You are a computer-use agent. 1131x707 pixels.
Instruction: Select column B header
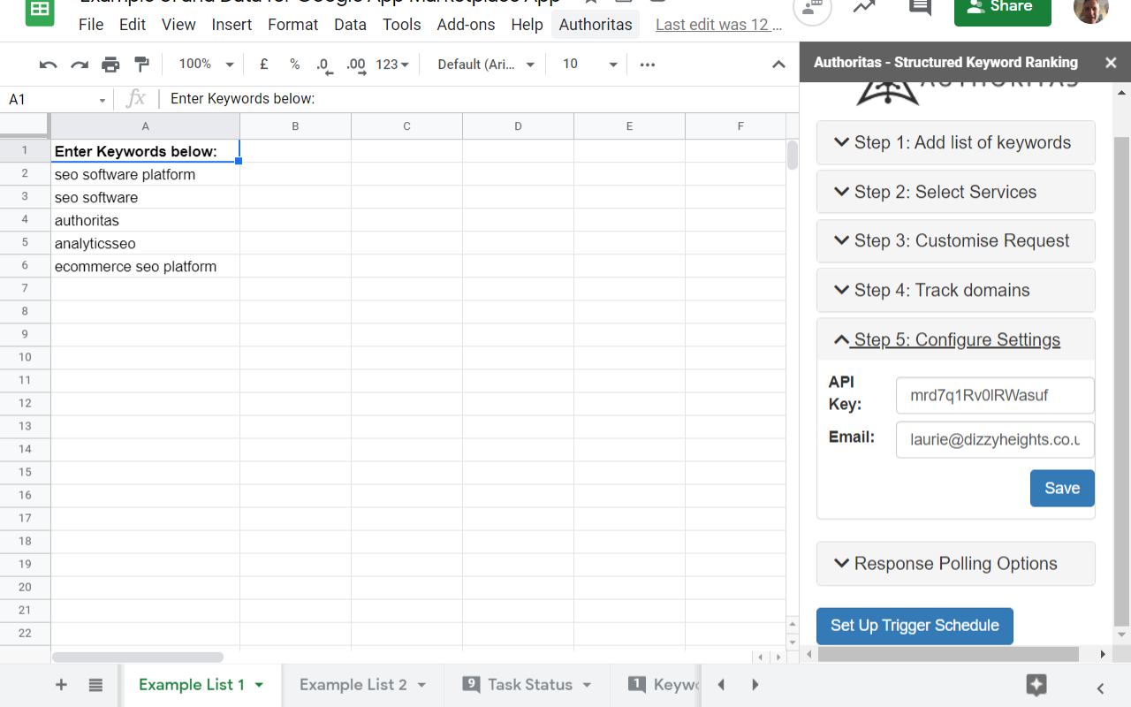[295, 126]
